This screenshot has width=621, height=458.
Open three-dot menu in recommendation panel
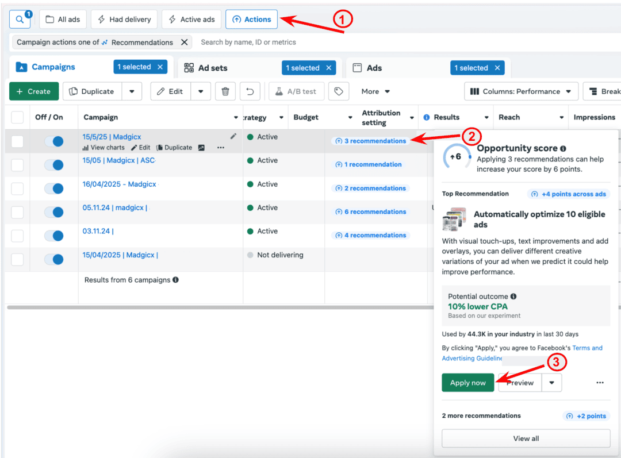[600, 382]
